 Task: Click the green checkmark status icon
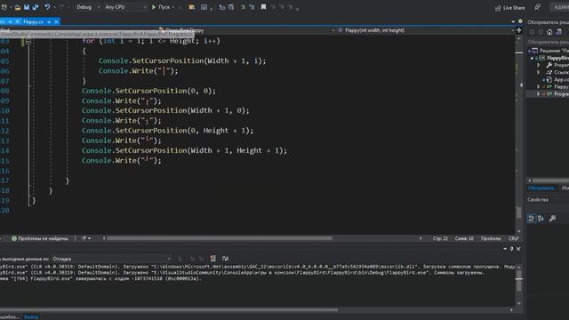click(14, 238)
